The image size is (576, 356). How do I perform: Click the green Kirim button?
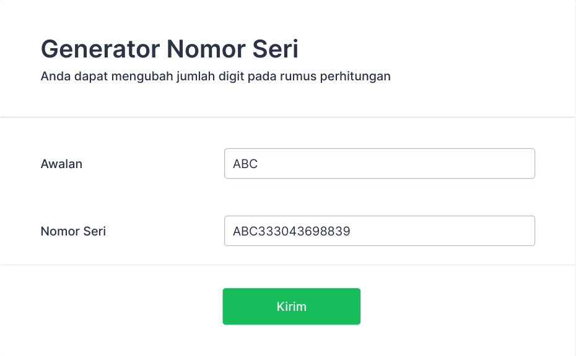[291, 307]
